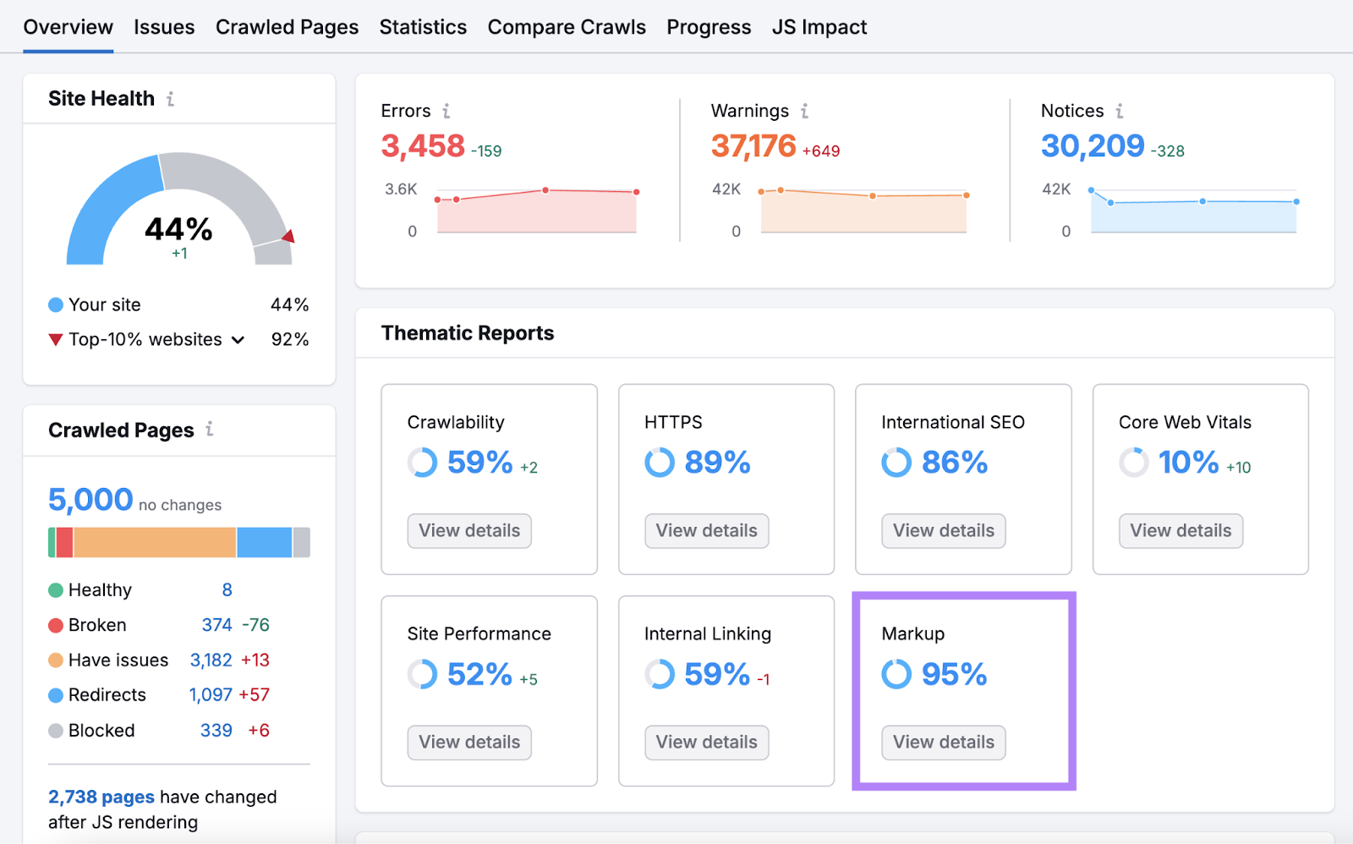Click the Crawlability progress ring icon
Screen dimensions: 1353x844
click(423, 463)
